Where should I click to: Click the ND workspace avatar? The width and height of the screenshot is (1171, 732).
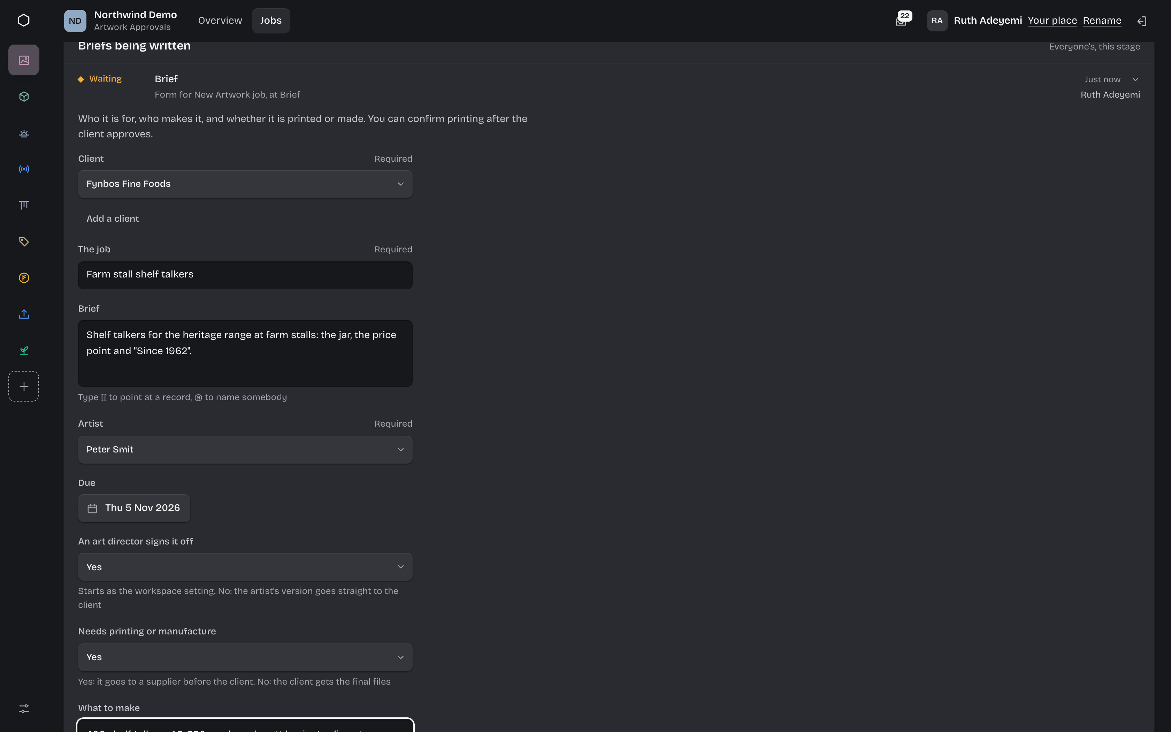pos(75,21)
